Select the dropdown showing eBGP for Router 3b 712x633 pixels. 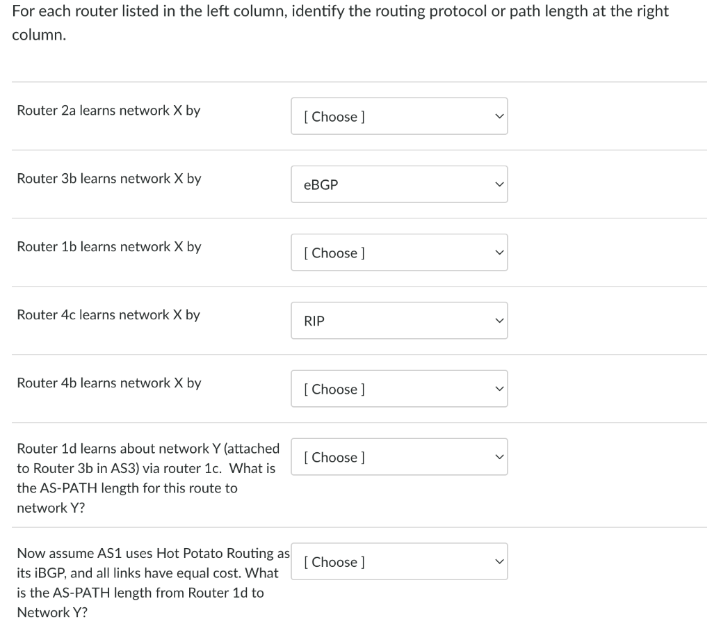(399, 184)
